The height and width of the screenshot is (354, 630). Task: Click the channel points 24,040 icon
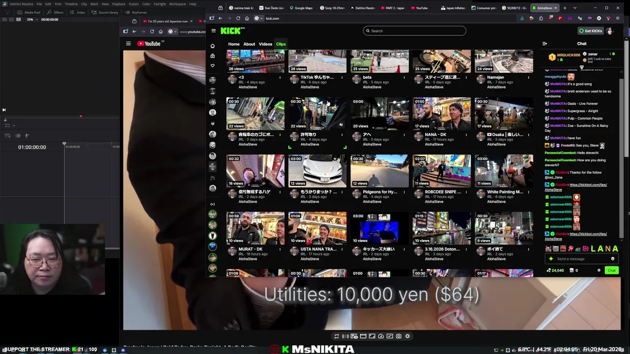click(549, 270)
